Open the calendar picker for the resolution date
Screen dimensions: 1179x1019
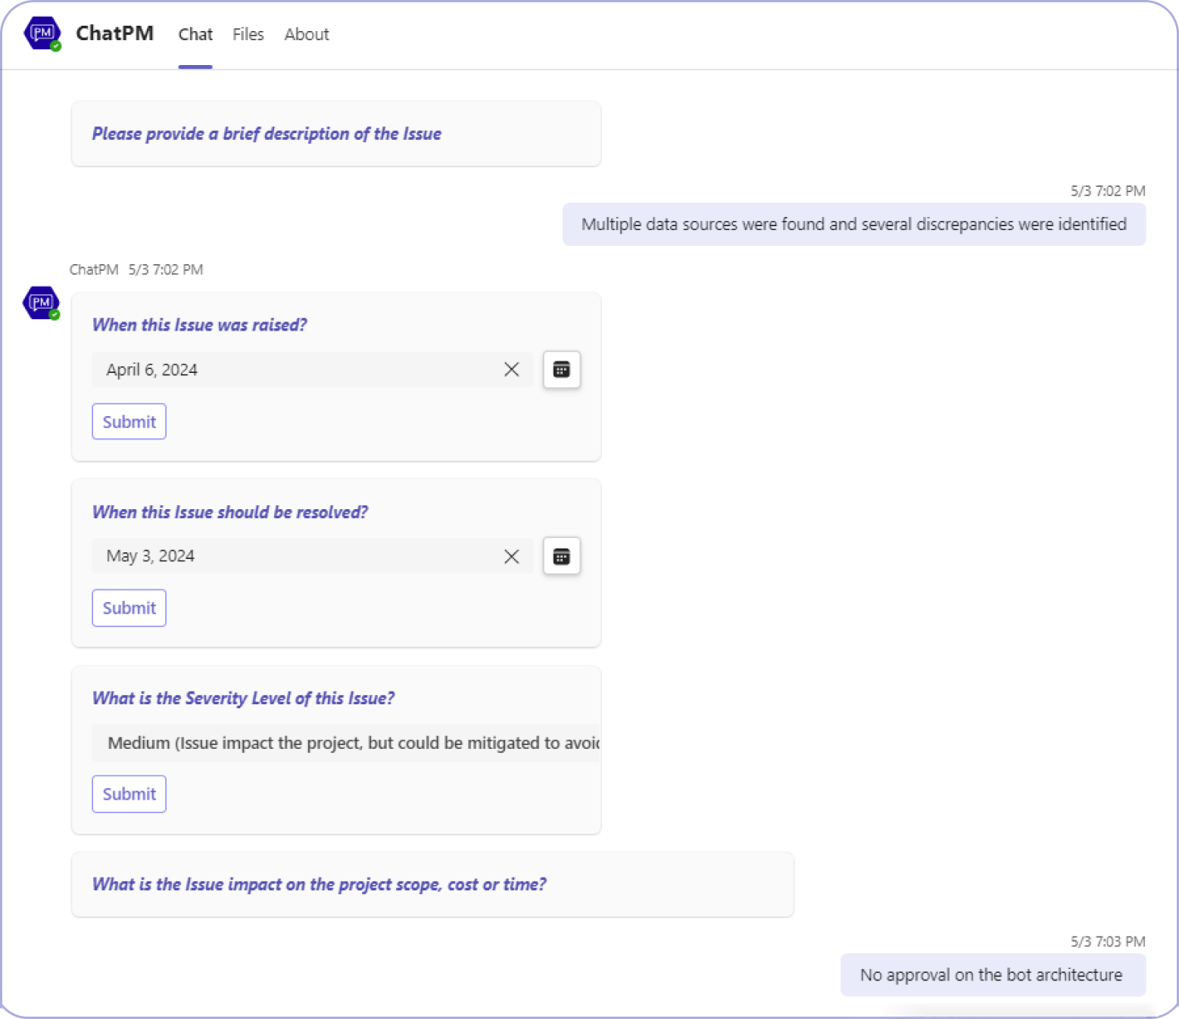(x=561, y=556)
